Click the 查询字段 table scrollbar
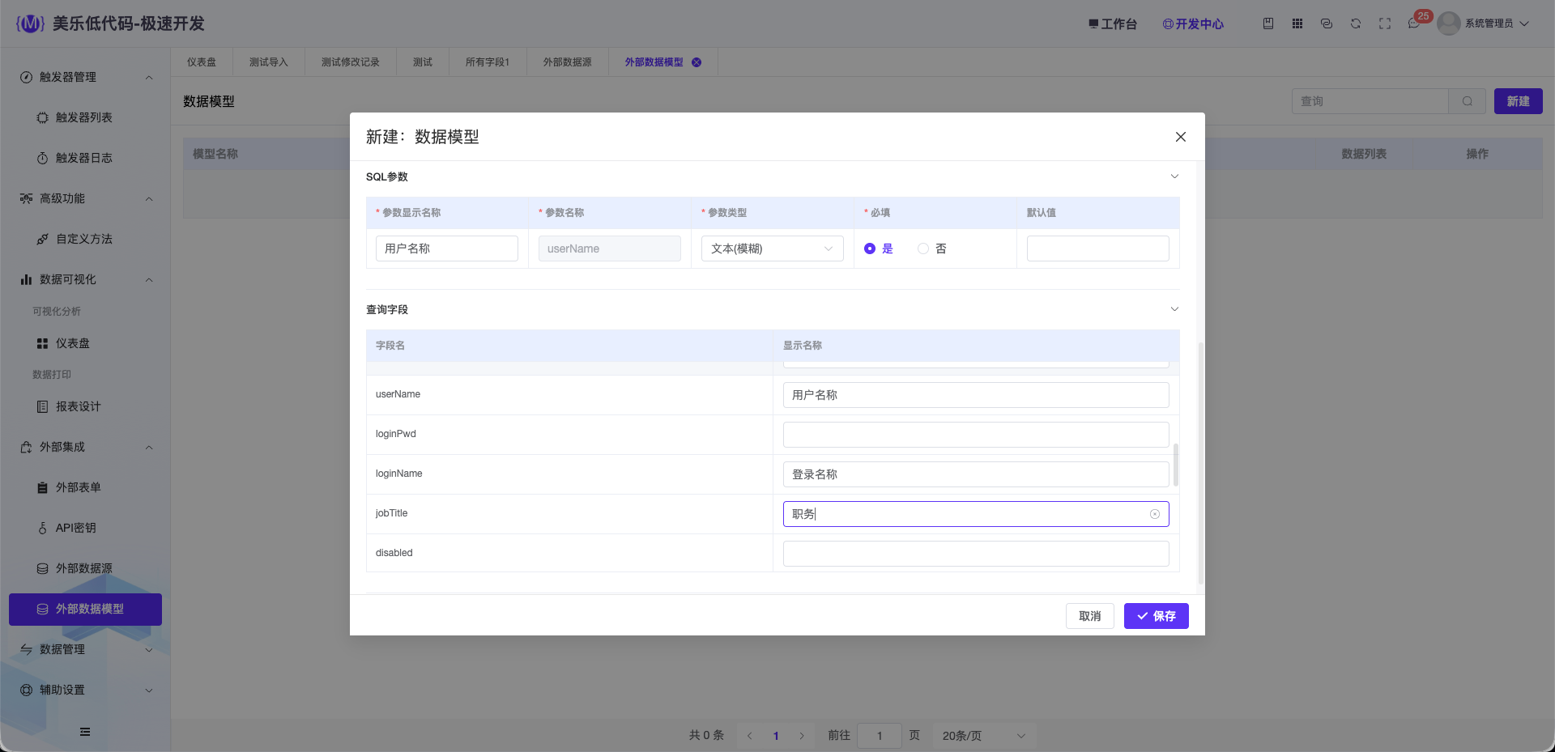 [x=1175, y=465]
